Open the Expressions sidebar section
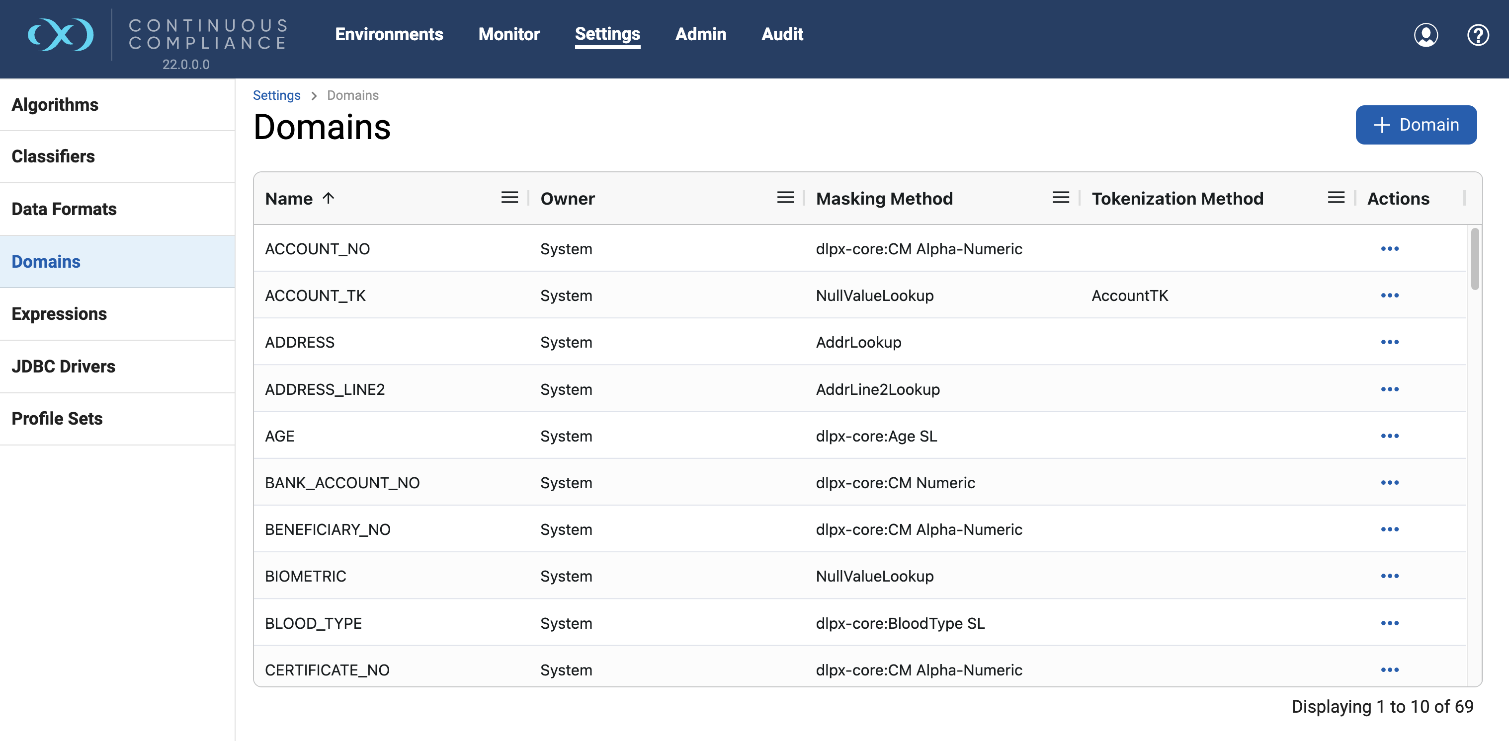The height and width of the screenshot is (741, 1509). (59, 314)
